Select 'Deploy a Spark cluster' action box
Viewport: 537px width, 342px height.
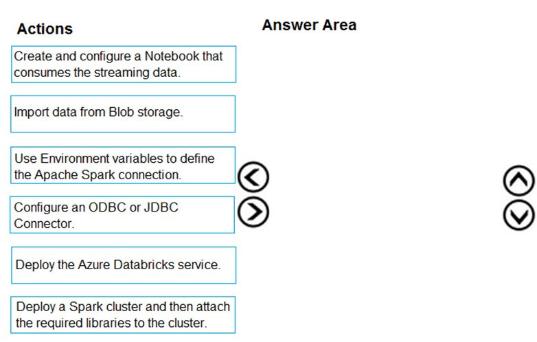(x=123, y=315)
